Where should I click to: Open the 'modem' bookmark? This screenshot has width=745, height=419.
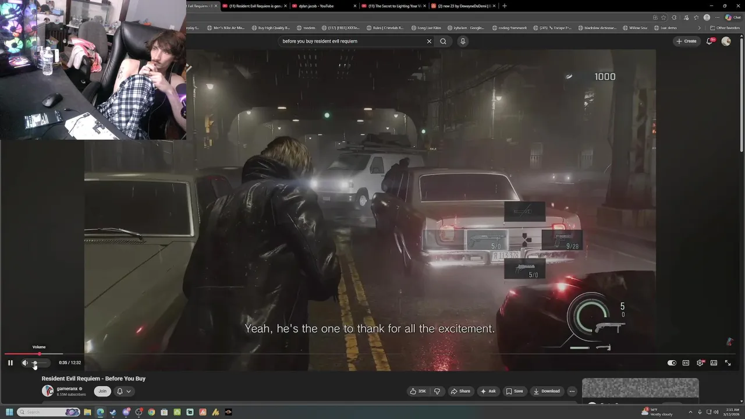point(306,28)
